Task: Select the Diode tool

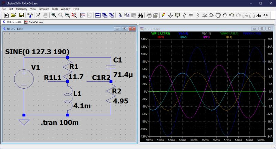Action: 205,15
